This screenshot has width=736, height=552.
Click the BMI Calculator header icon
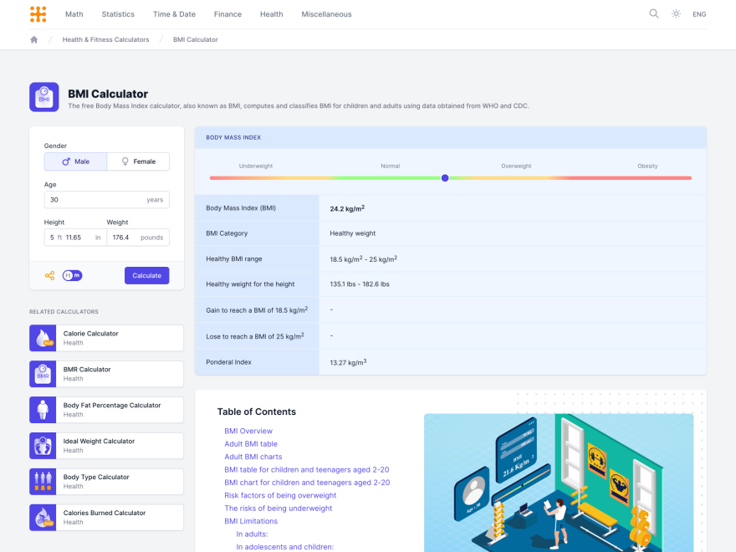point(44,97)
